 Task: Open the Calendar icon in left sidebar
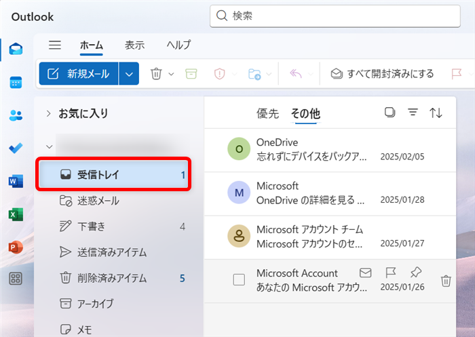pos(16,82)
